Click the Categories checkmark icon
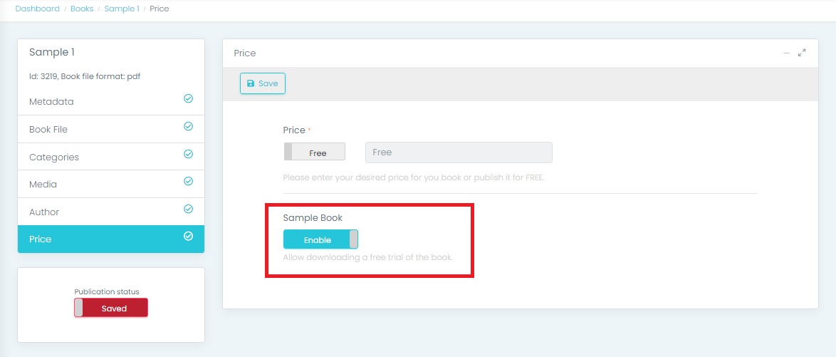Viewport: 836px width, 357px height. [x=188, y=154]
